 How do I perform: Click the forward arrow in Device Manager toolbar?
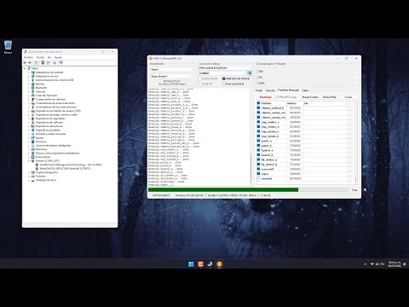tap(30, 62)
